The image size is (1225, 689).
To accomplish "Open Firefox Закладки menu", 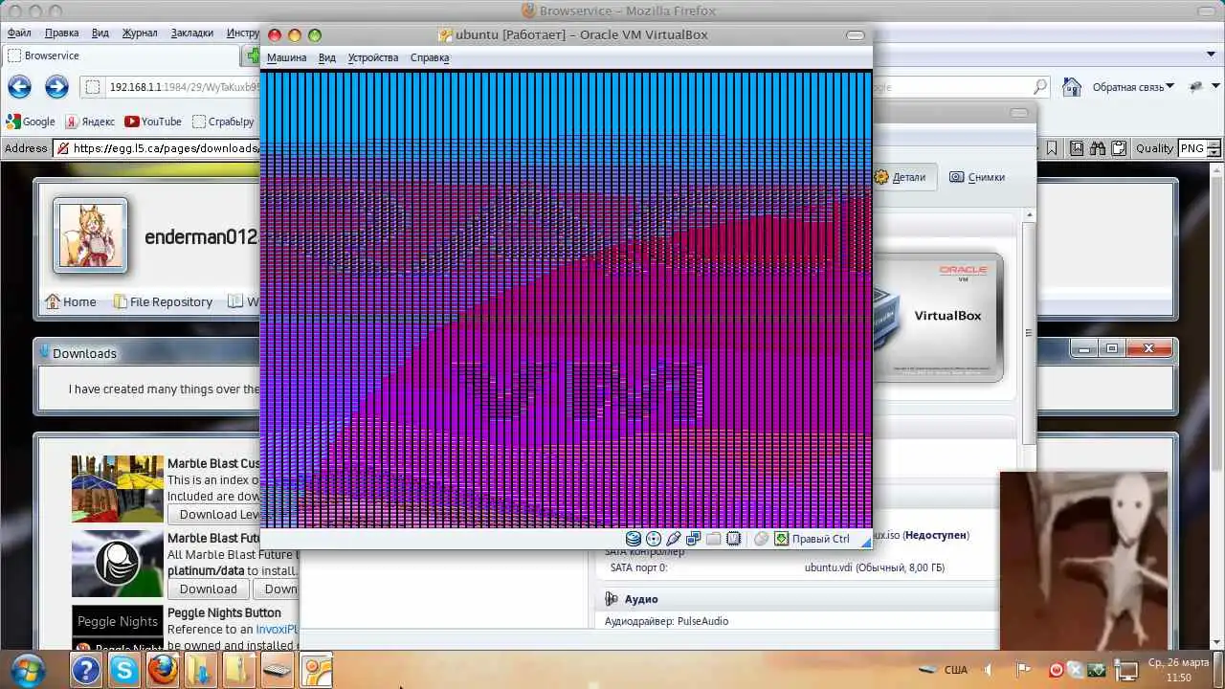I will point(192,33).
